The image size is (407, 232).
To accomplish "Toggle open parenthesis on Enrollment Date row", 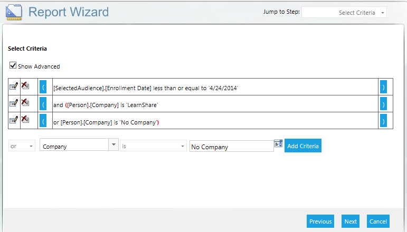I will (x=43, y=88).
